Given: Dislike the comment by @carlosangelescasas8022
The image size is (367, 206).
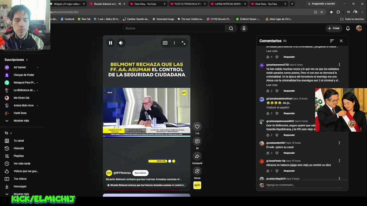Looking at the screenshot, I should pos(277,135).
